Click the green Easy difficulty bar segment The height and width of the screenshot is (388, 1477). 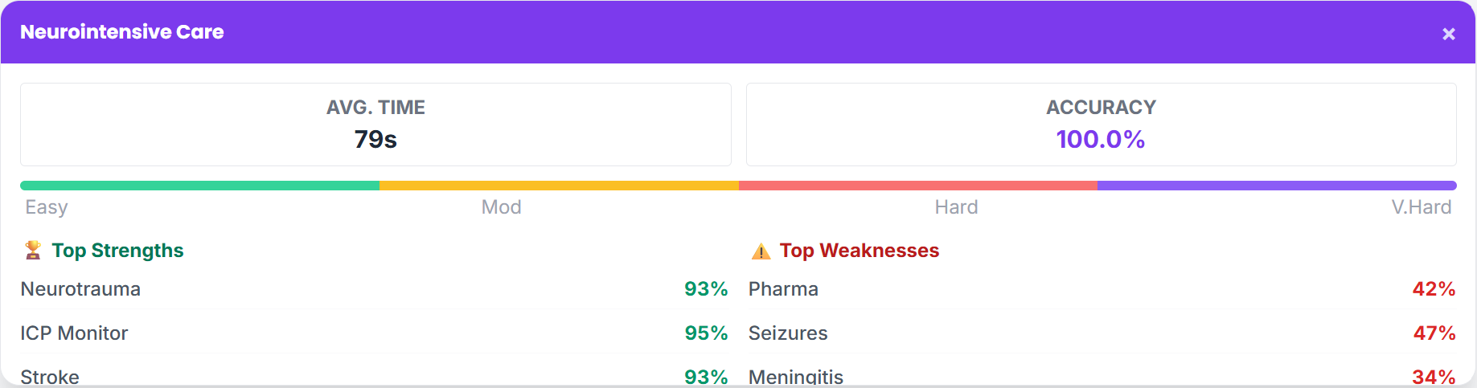tap(199, 186)
